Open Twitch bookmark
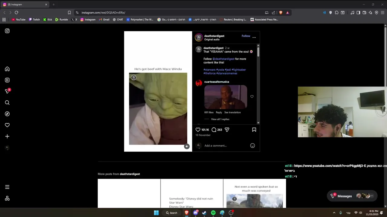This screenshot has height=217, width=387. 34,20
